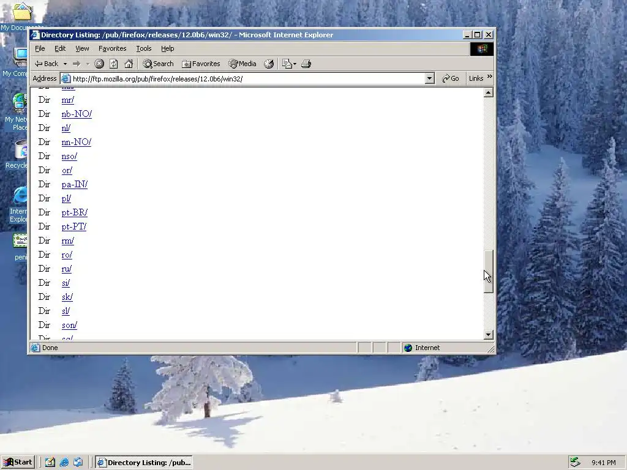Click the scrollbar up arrow
This screenshot has height=470, width=627.
(488, 93)
